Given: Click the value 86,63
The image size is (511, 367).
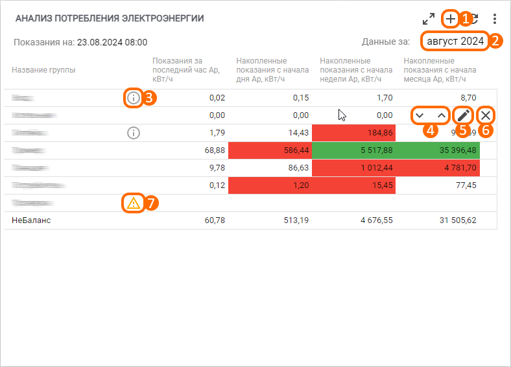Looking at the screenshot, I should coord(298,168).
